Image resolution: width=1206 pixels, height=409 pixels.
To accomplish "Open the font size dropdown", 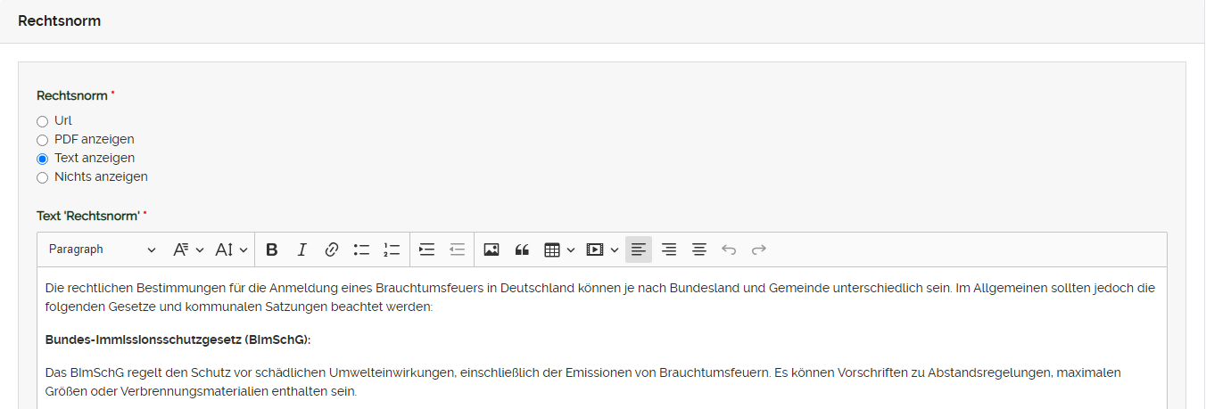I will pos(231,249).
